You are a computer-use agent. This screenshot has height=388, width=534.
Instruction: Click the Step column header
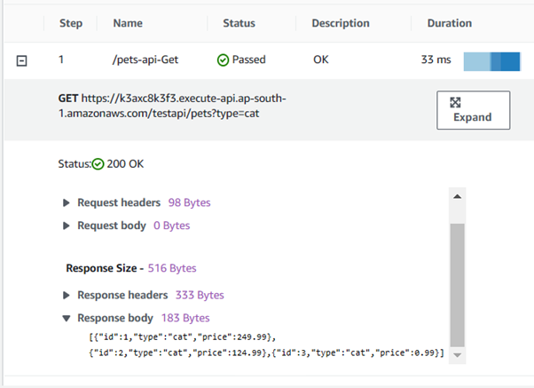[71, 23]
